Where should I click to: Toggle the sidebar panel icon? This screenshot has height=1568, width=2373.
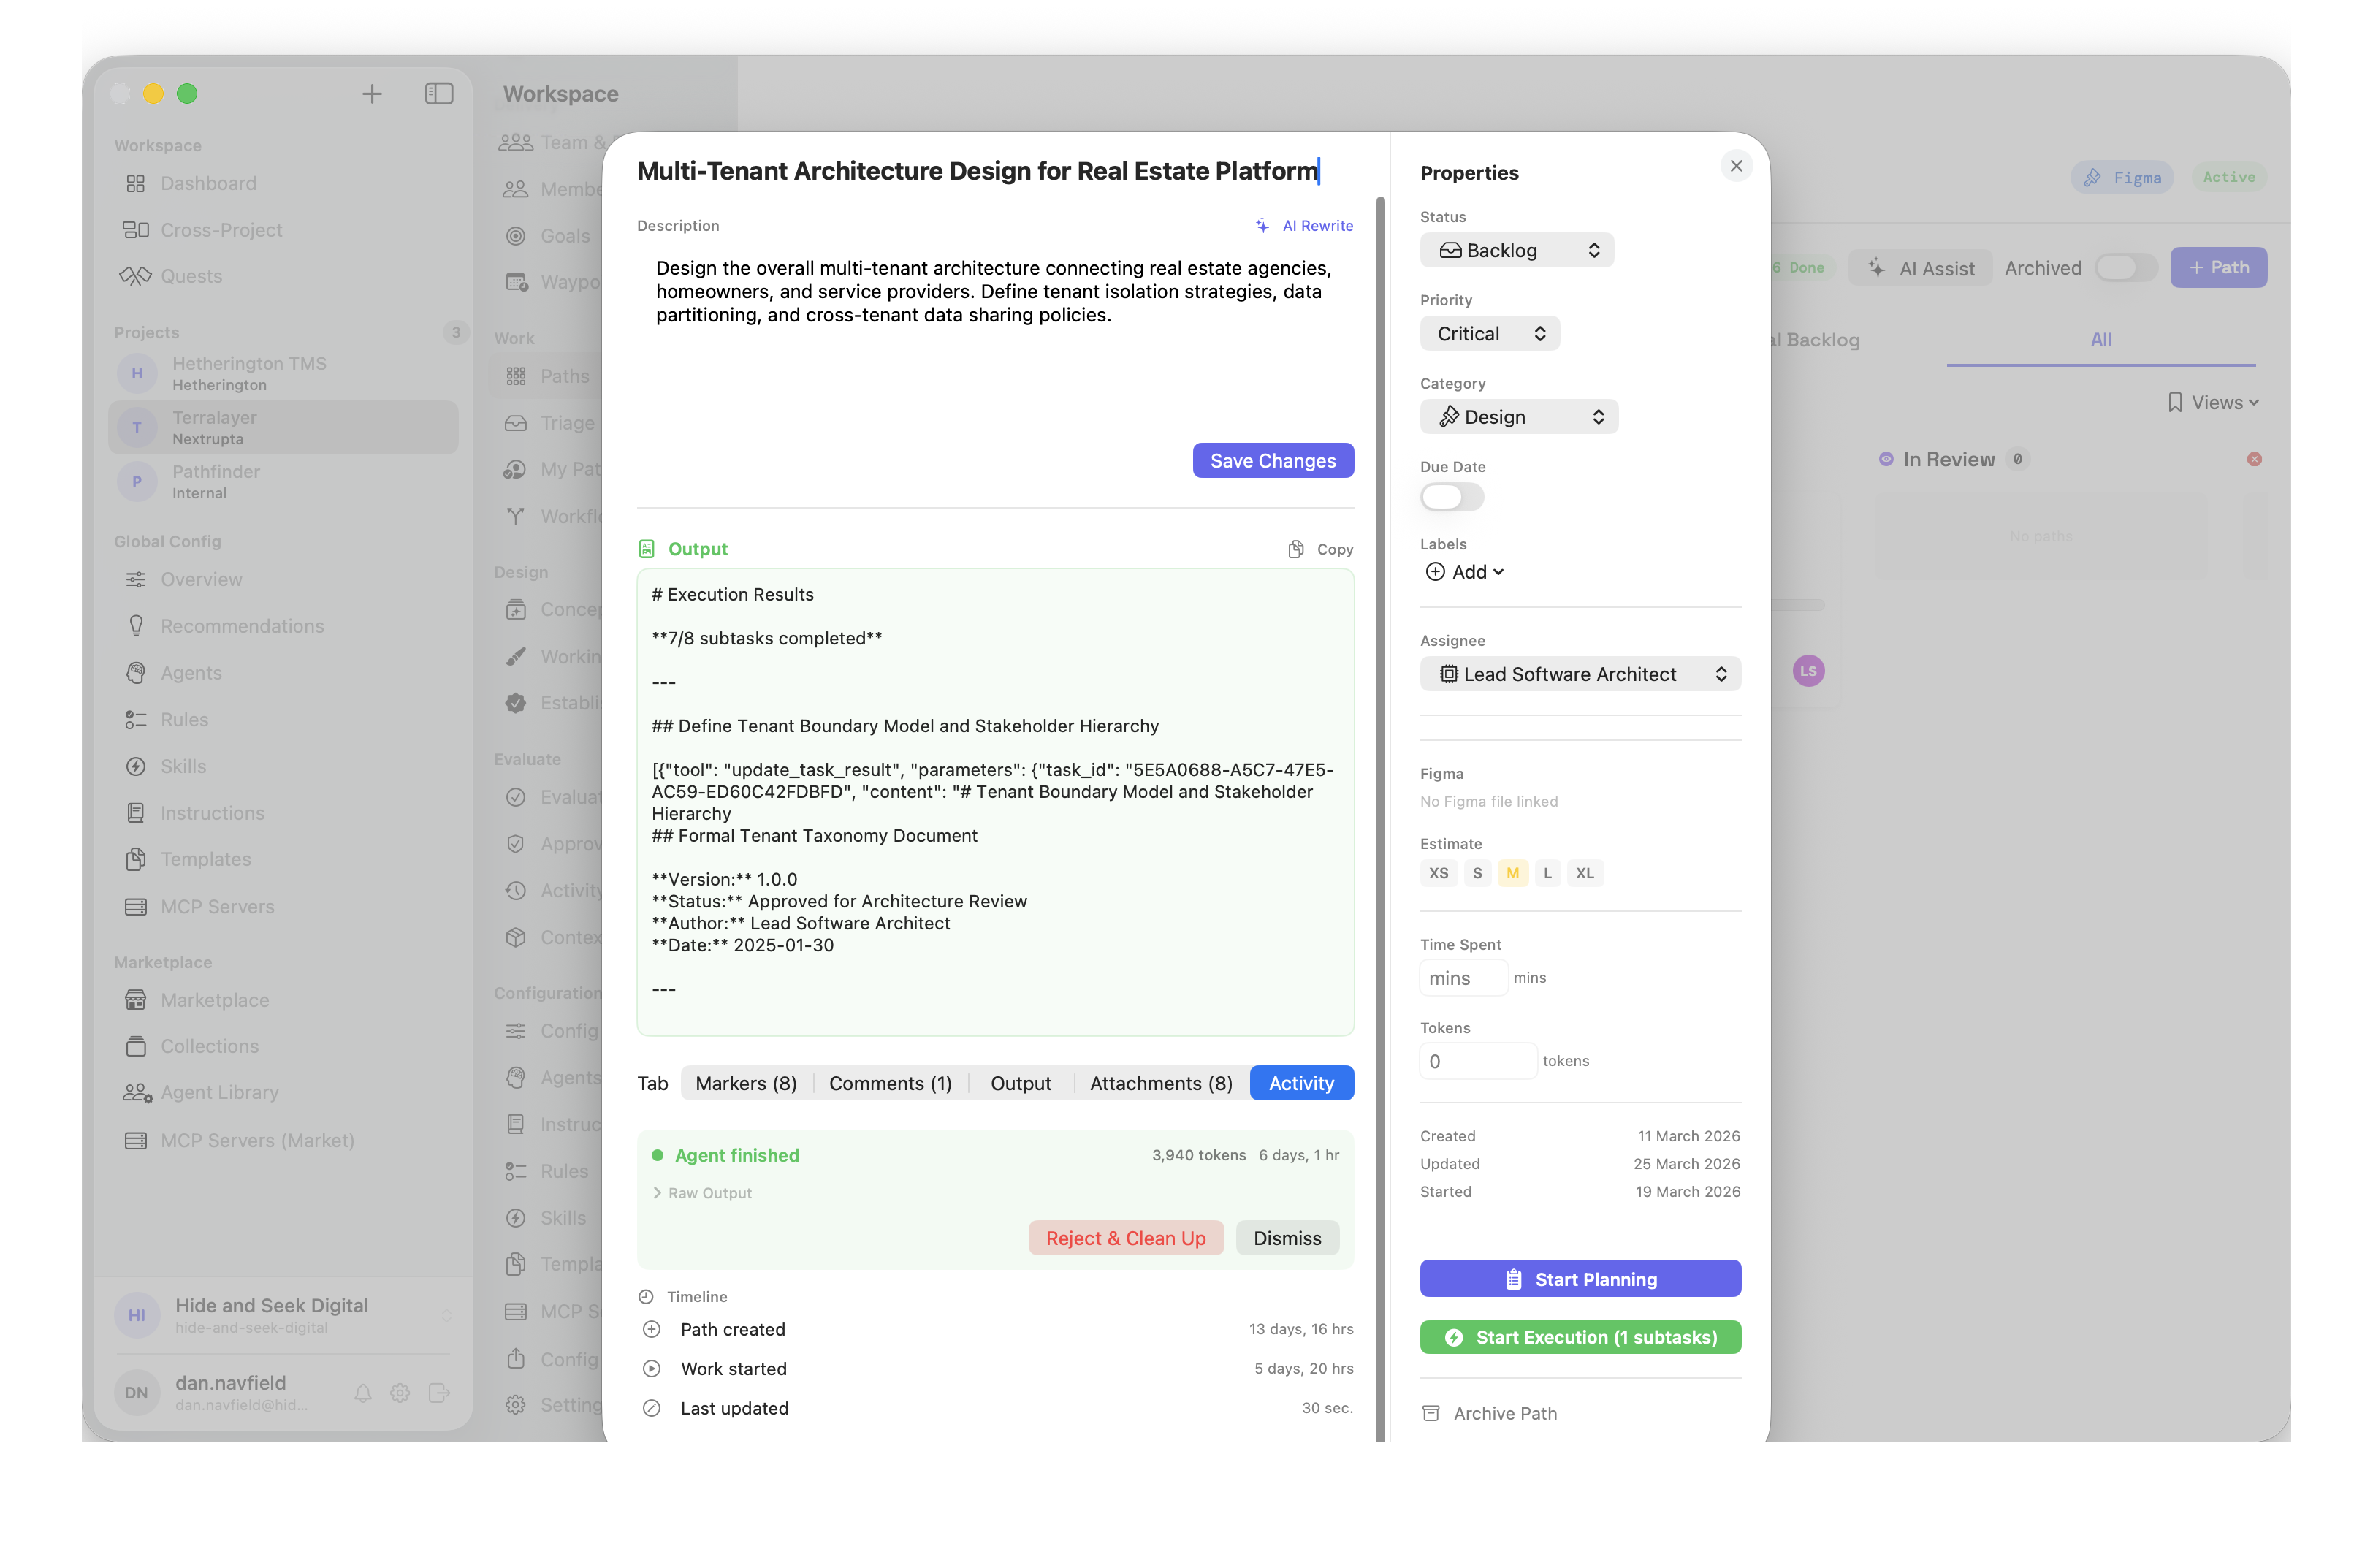(x=439, y=93)
